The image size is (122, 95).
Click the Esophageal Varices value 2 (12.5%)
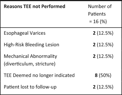point(103,33)
